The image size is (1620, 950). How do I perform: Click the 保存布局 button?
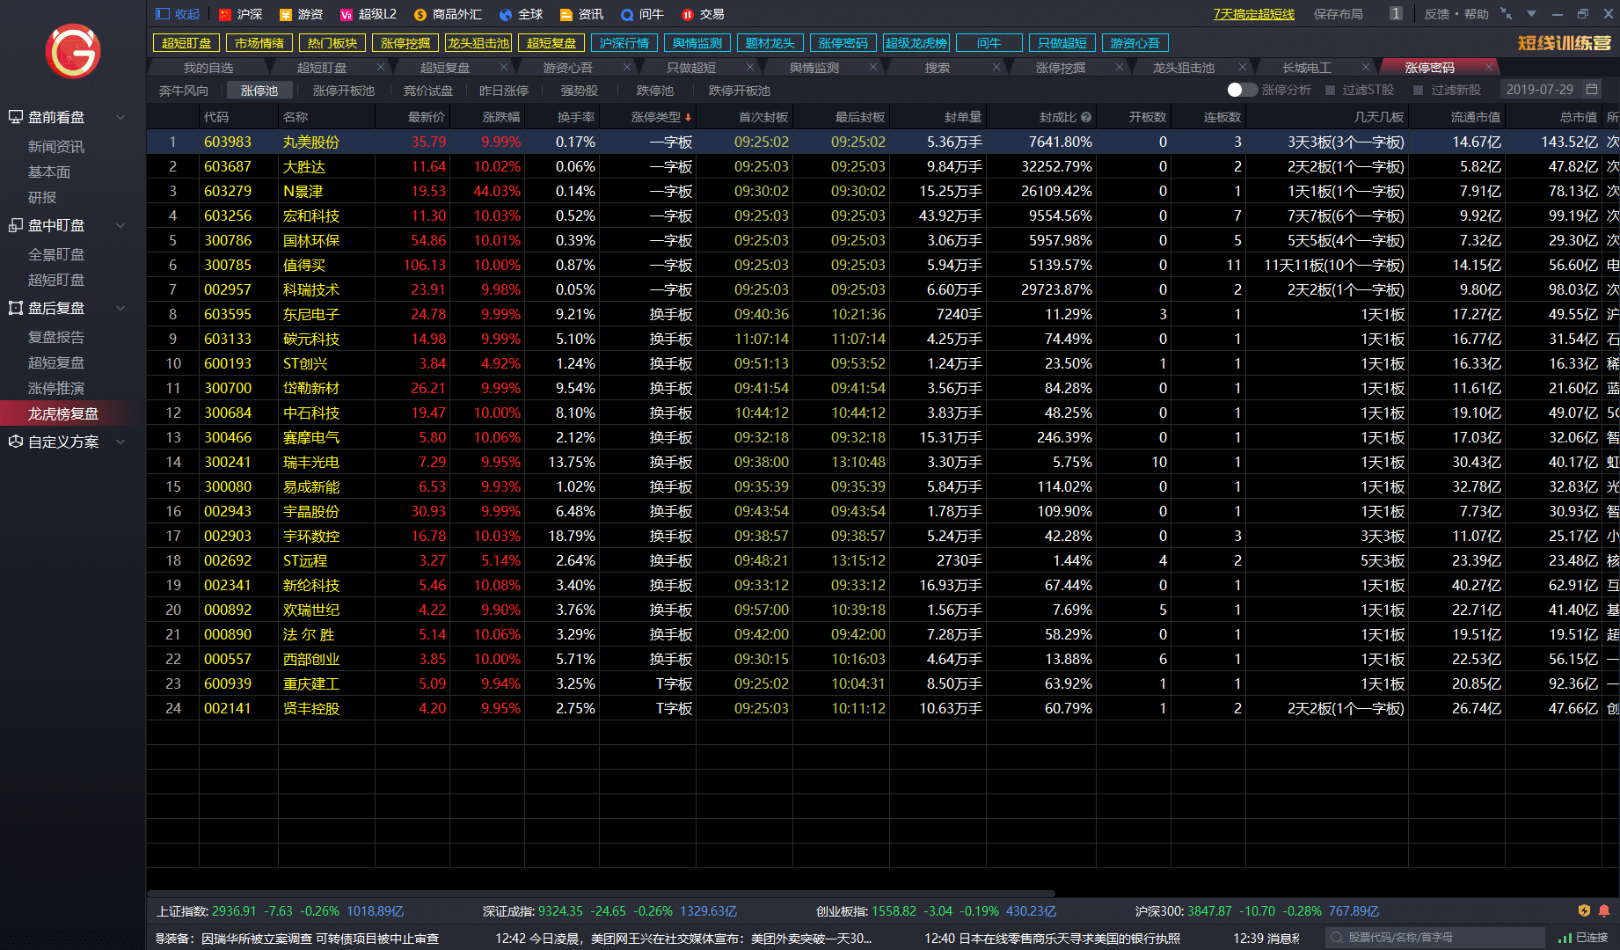click(1339, 14)
